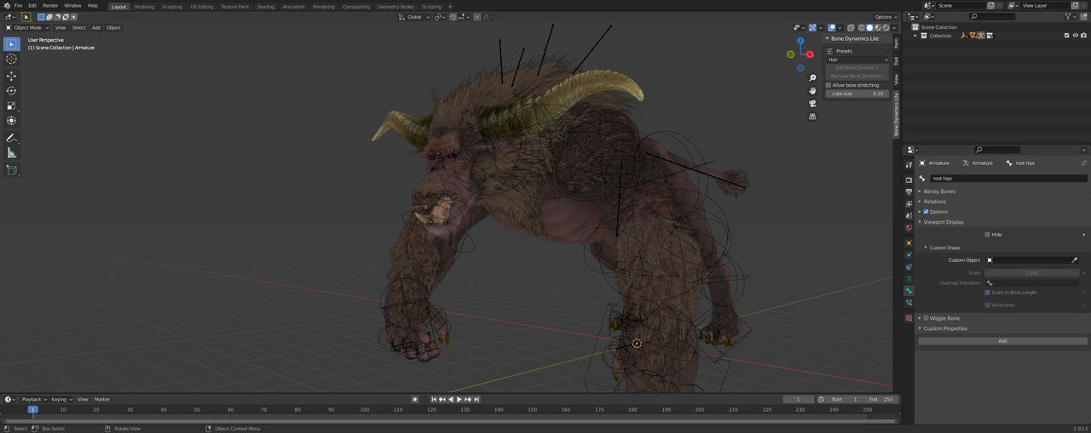Viewport: 1091px width, 433px height.
Task: Select the Measure tool
Action: click(x=11, y=153)
